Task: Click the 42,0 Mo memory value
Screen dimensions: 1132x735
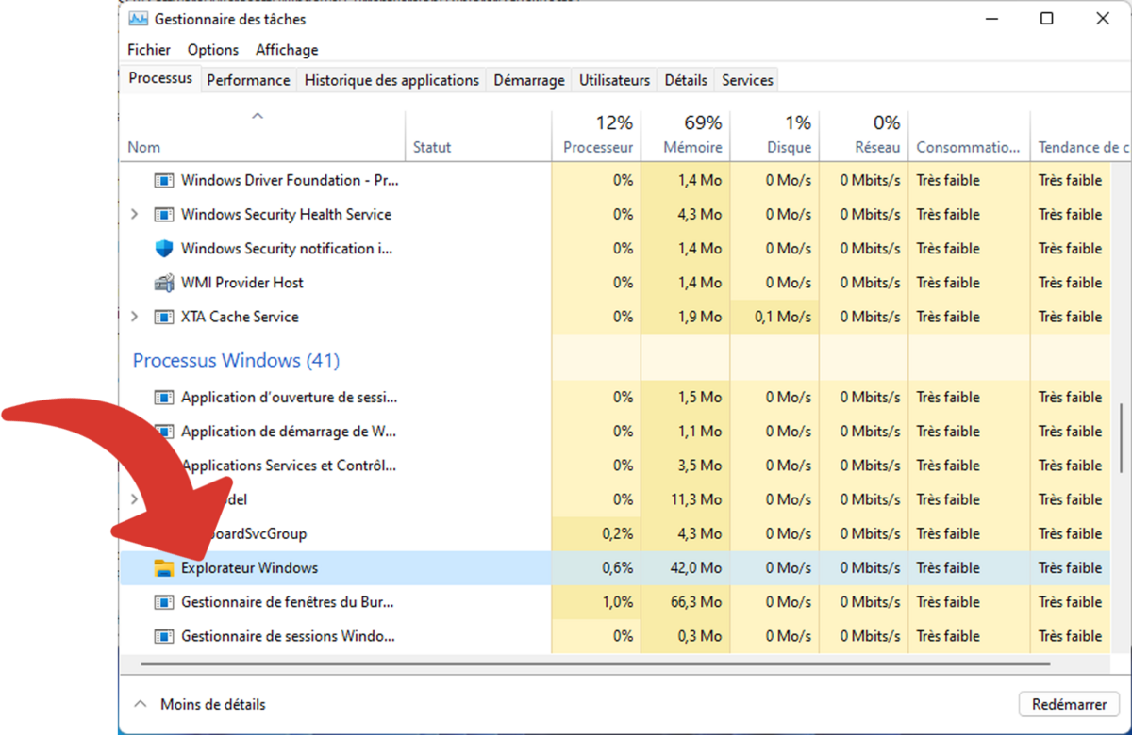Action: coord(697,567)
